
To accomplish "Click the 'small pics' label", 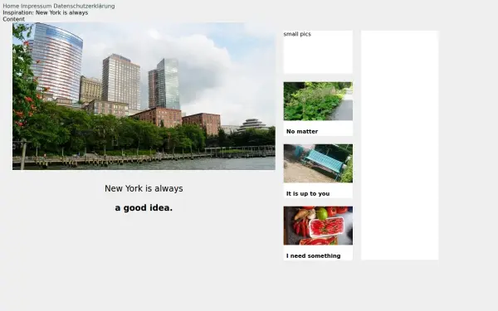I will pos(297,34).
